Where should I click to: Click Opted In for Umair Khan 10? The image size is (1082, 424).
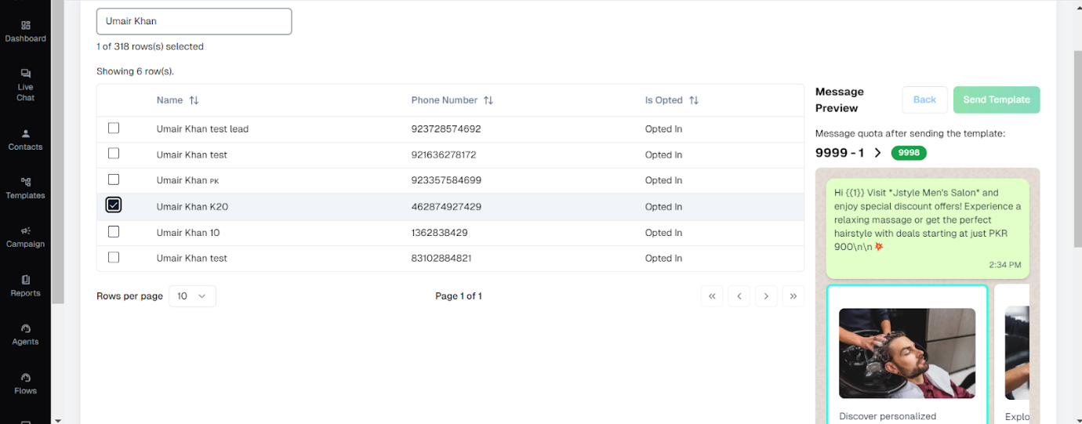663,233
